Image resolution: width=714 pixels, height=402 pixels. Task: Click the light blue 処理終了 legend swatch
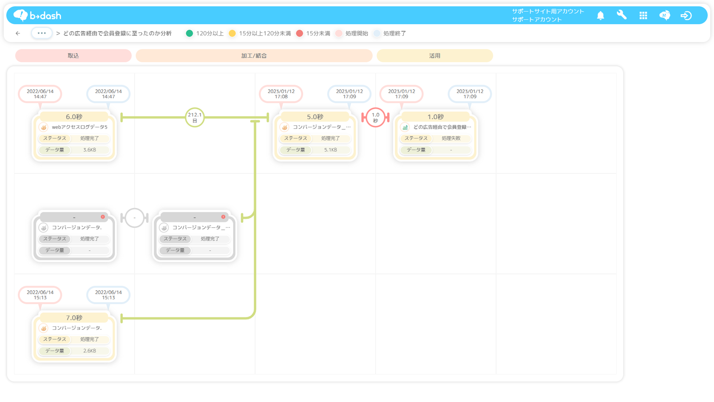point(377,33)
